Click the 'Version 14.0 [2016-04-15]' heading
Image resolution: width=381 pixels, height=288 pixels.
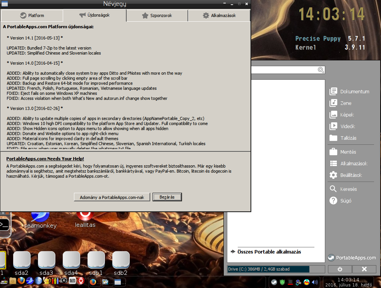(35, 63)
